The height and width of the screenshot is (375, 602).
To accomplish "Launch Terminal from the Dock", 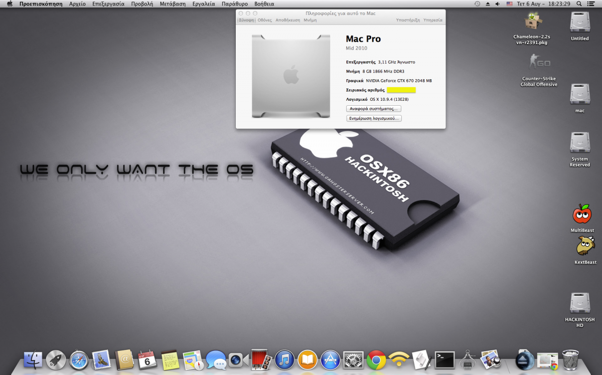I will 445,359.
